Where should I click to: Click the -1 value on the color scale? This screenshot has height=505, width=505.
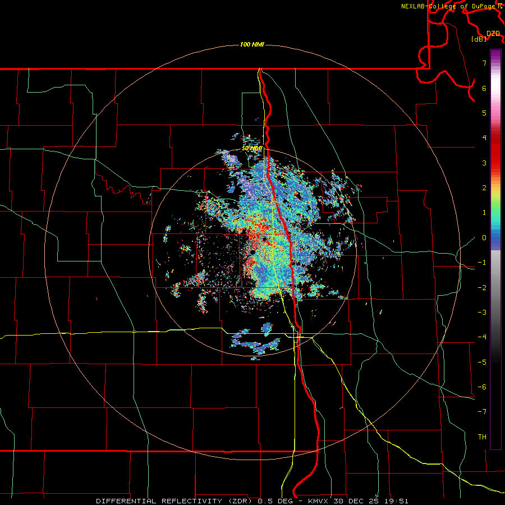(482, 263)
